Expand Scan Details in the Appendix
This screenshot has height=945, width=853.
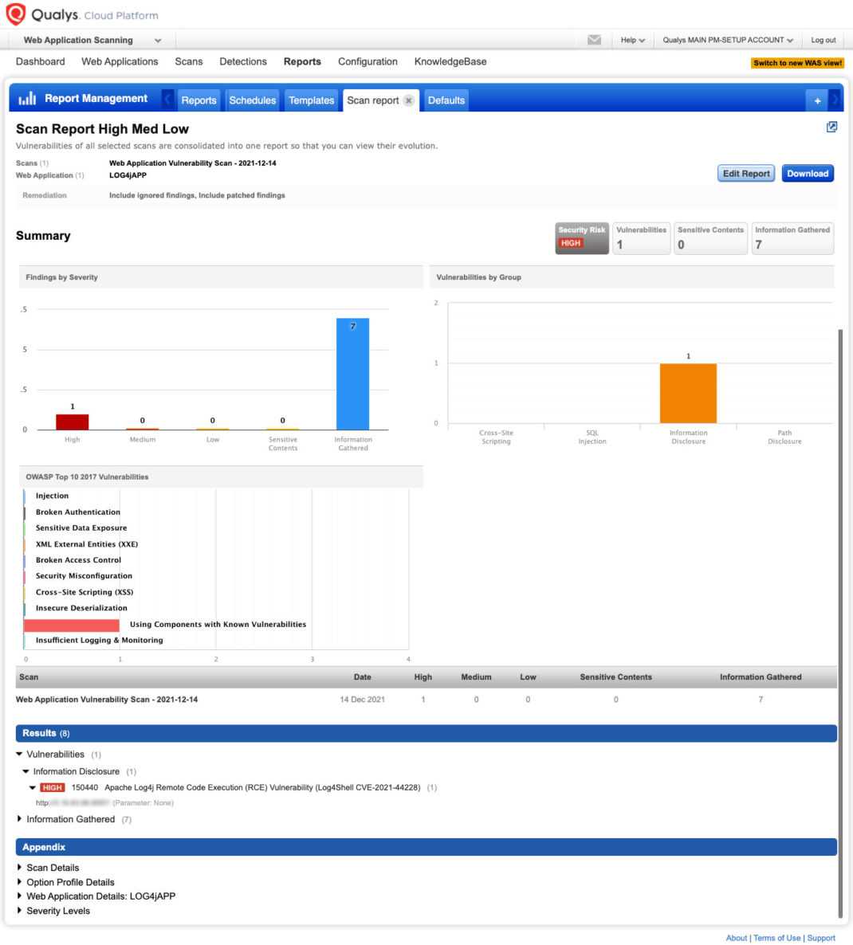point(20,868)
